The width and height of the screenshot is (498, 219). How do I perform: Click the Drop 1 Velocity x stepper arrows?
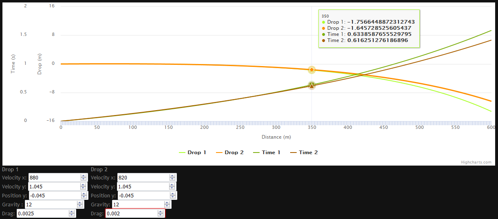pos(84,178)
